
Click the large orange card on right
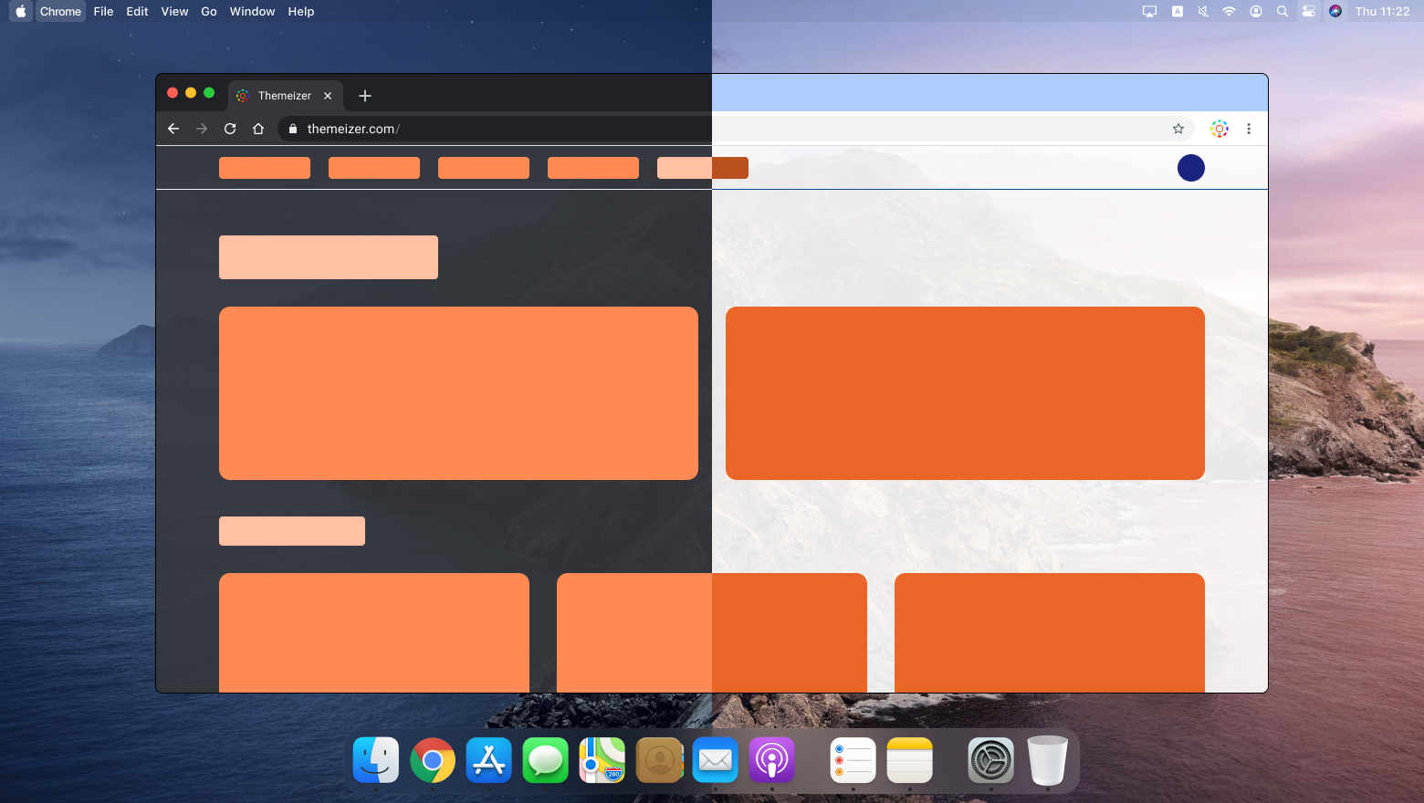(x=965, y=393)
